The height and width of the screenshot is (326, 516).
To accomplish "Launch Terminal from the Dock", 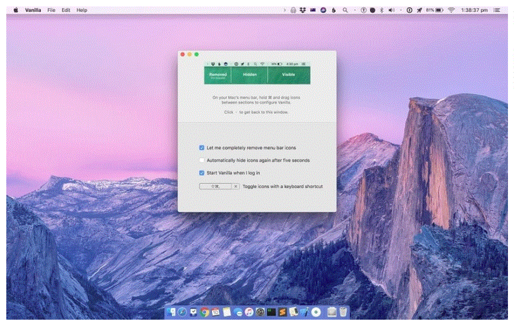I will [271, 312].
